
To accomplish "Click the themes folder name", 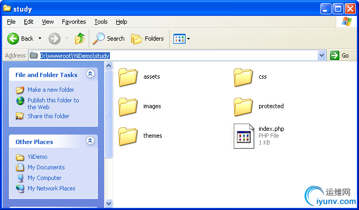I will 152,136.
